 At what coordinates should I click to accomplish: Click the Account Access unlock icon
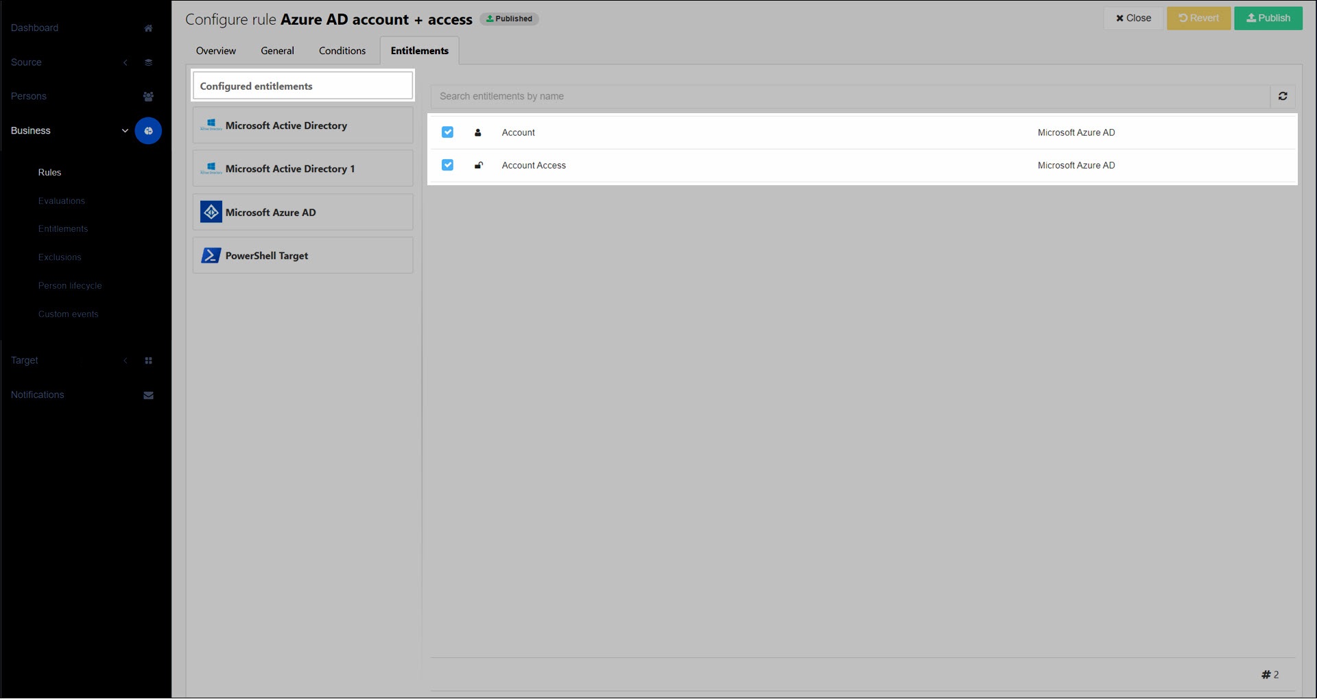(x=479, y=165)
